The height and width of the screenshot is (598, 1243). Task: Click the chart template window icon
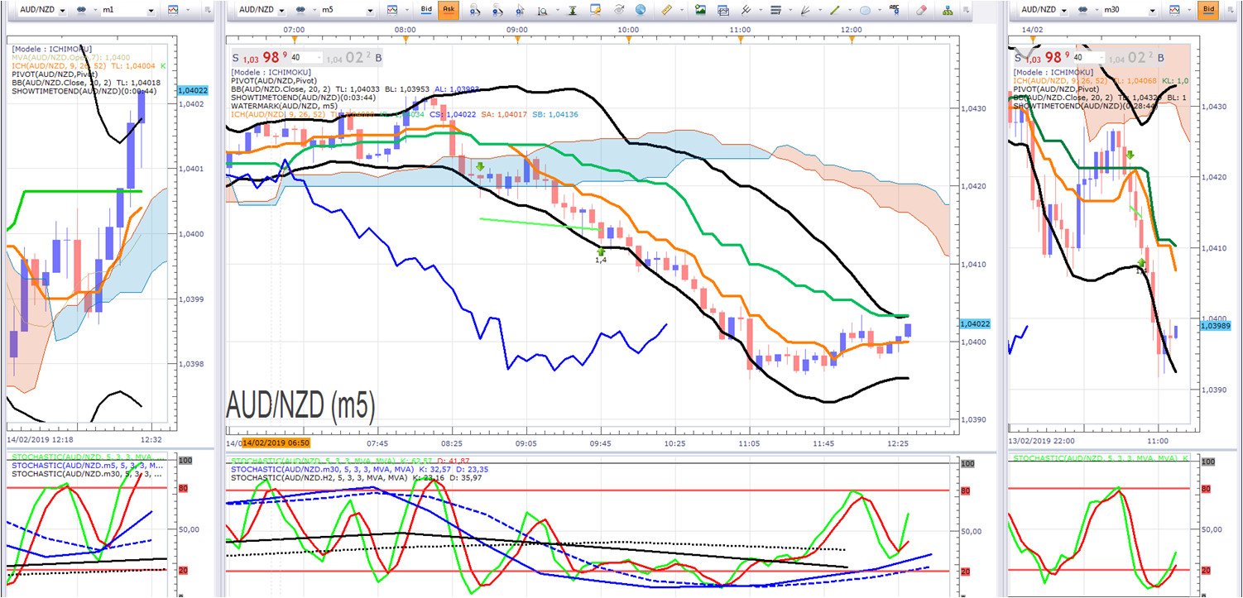point(723,10)
